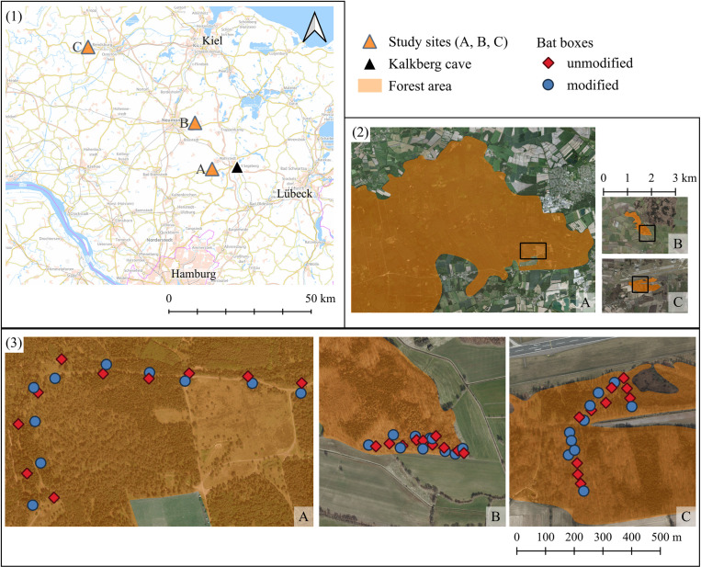The image size is (701, 567).
Task: Click the black rectangle inside forest area A in panel 2
Action: (533, 250)
